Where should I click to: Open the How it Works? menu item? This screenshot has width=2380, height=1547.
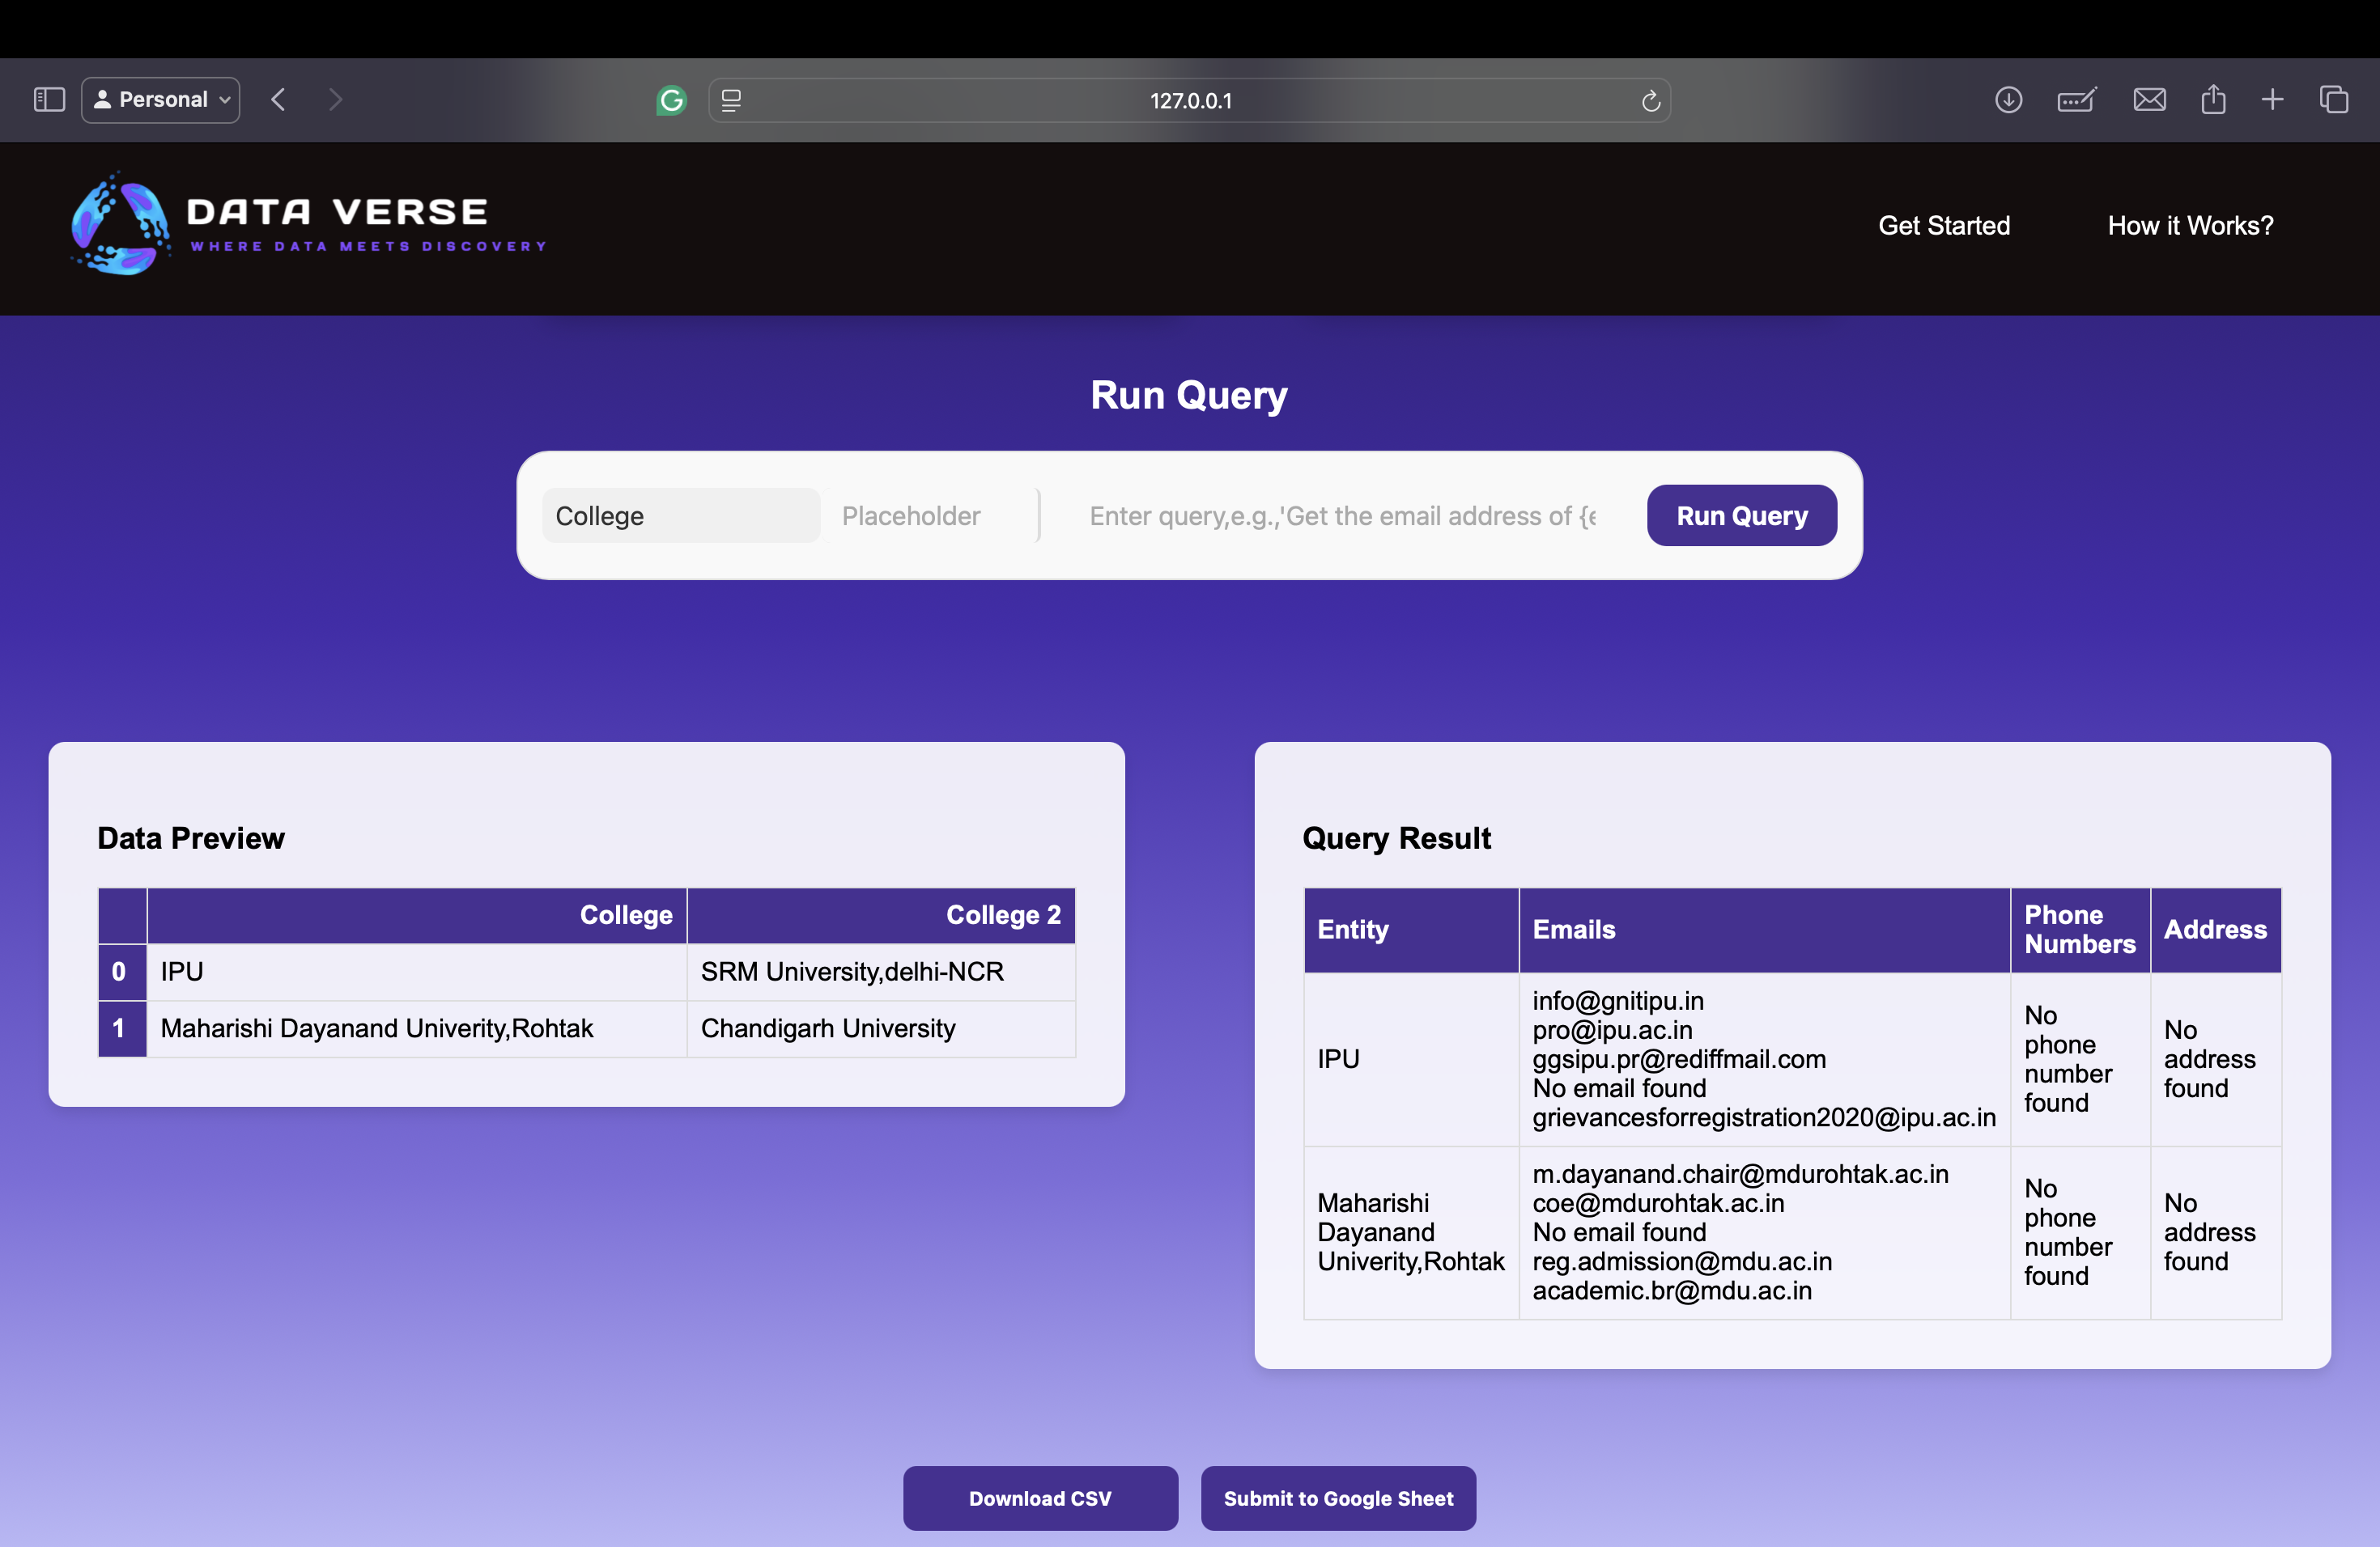(x=2190, y=226)
